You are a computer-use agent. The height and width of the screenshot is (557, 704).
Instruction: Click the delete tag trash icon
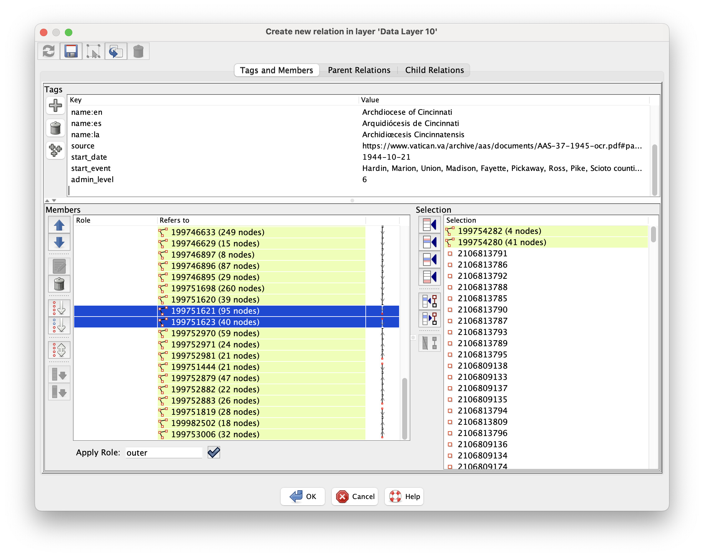[55, 128]
